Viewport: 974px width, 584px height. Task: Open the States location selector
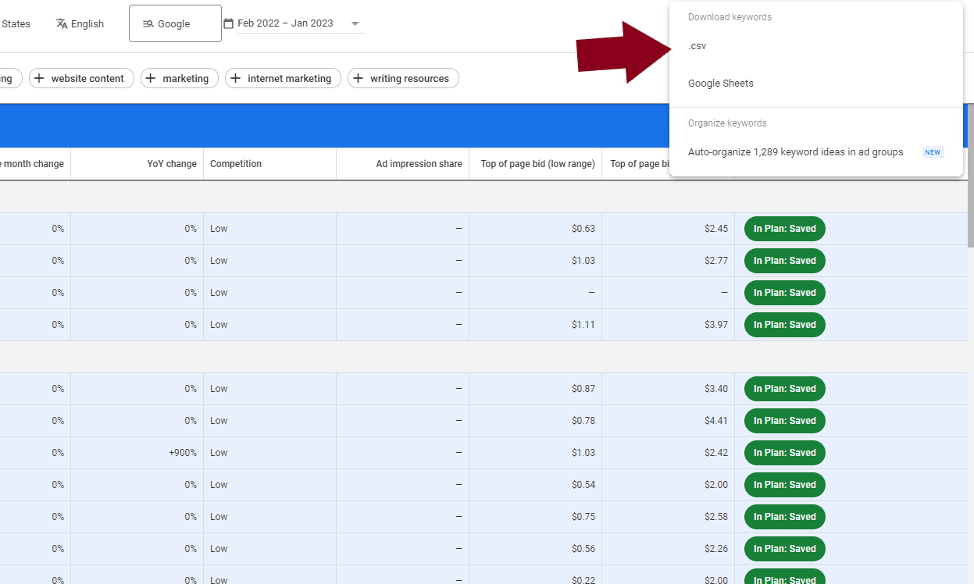16,23
